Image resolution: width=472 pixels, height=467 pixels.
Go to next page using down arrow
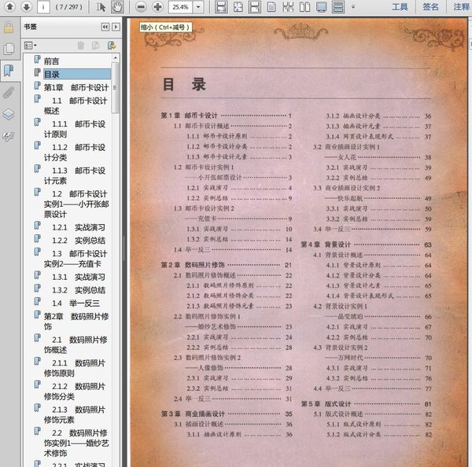pos(27,6)
